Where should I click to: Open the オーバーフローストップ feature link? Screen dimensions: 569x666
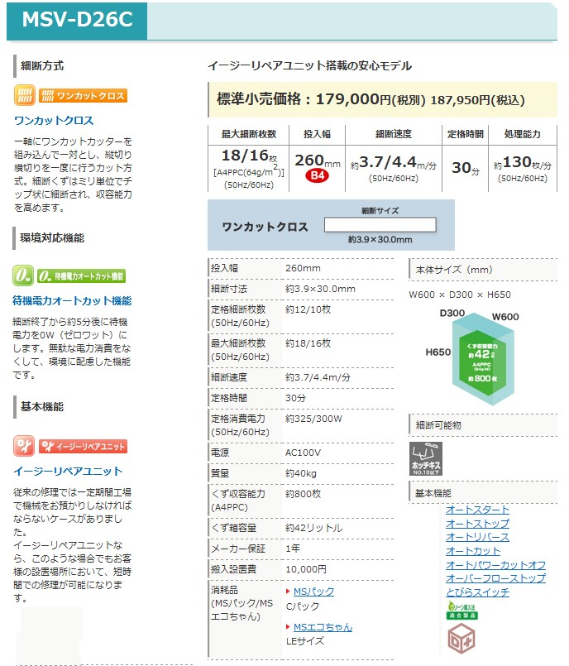pos(495,578)
